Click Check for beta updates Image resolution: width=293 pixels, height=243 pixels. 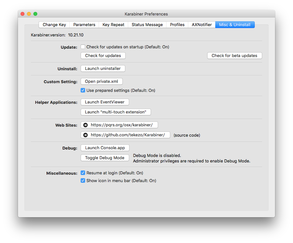point(235,56)
